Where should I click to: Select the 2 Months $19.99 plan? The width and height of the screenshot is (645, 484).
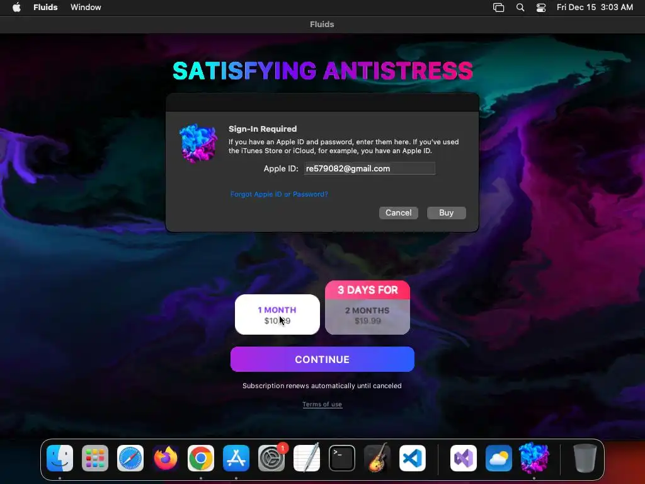[x=367, y=316]
